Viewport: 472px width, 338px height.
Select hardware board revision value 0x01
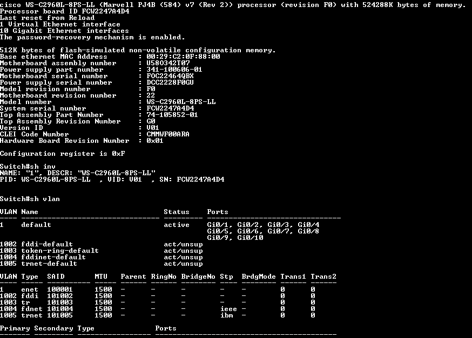point(155,141)
